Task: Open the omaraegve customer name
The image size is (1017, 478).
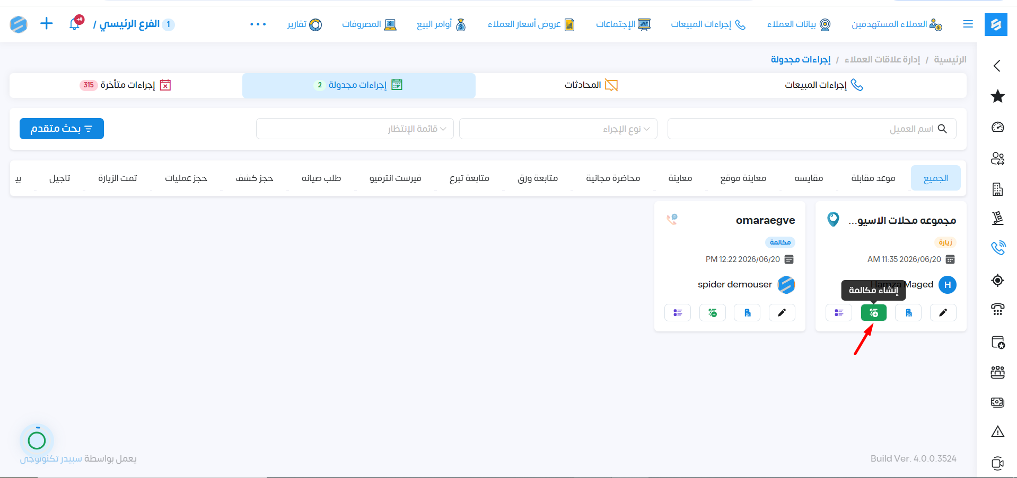Action: pos(765,220)
